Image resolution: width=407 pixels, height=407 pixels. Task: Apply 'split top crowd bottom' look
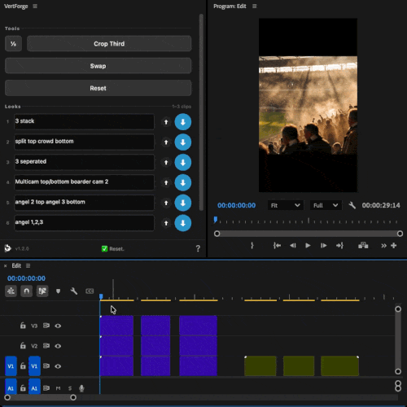click(183, 142)
